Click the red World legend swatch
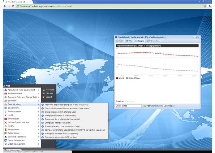The width and height of the screenshot is (215, 153). pos(117,78)
